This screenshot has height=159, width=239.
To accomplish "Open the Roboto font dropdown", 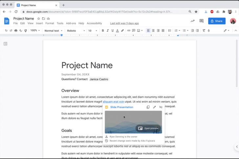I will pyautogui.click(x=76, y=30).
